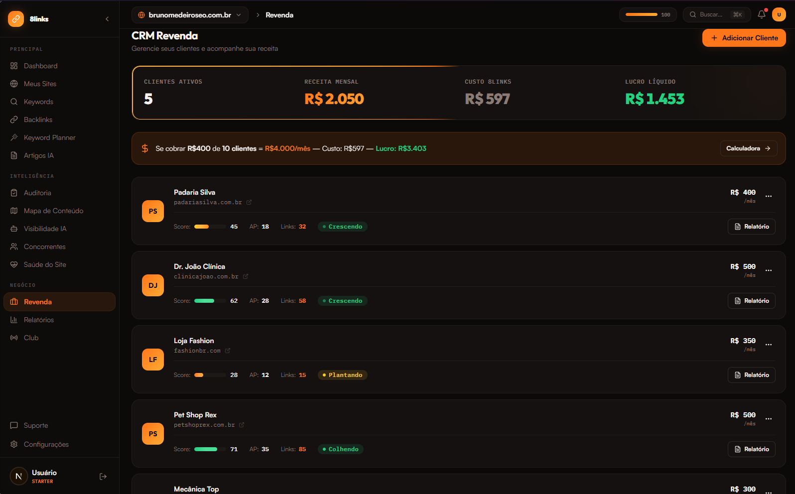
Task: Click the Lucro Líquido R$ 1.453 value
Action: (x=655, y=99)
